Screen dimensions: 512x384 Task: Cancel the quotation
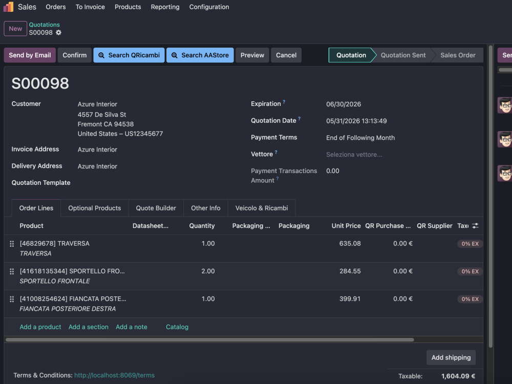(x=286, y=55)
